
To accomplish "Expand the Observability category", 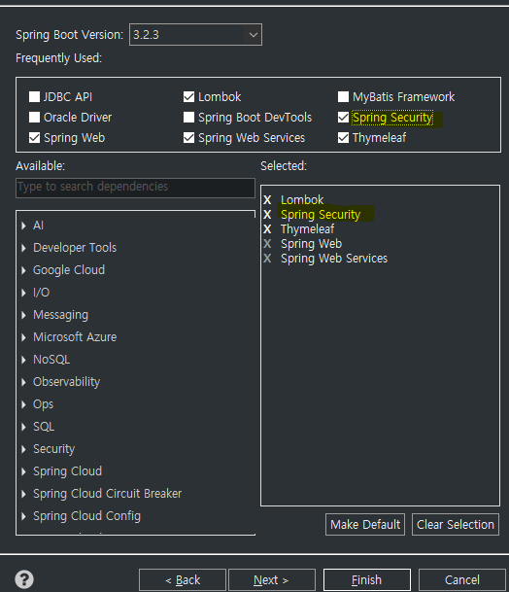I will coord(23,382).
